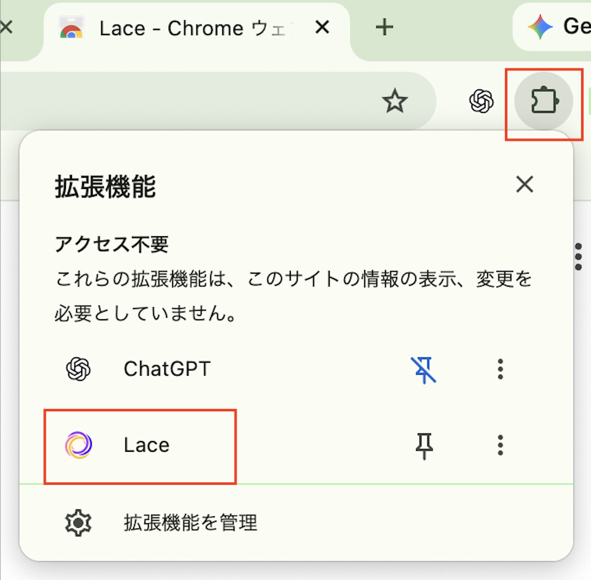Unpin ChatGPT from the toolbar

coord(424,370)
